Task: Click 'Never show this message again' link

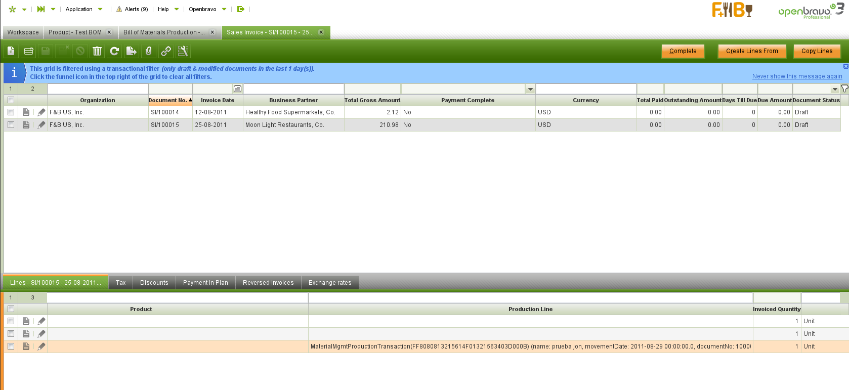Action: (797, 76)
